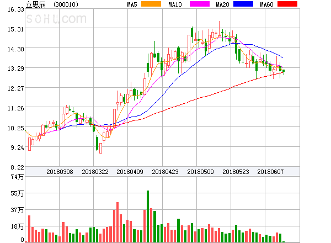
Task: Click the stock code (300010)
Action: click(66, 4)
